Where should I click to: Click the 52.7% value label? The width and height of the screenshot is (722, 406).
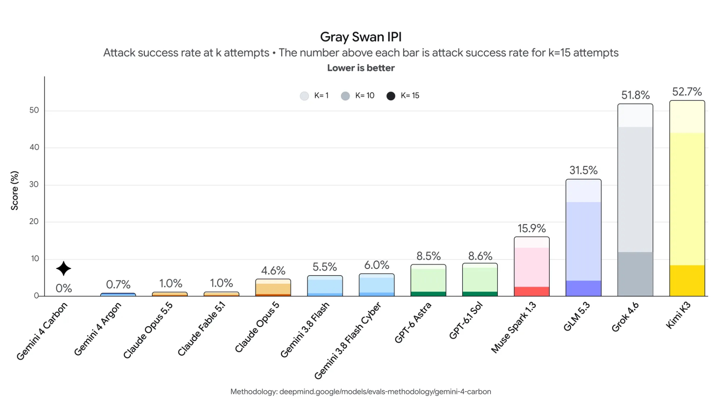point(687,92)
